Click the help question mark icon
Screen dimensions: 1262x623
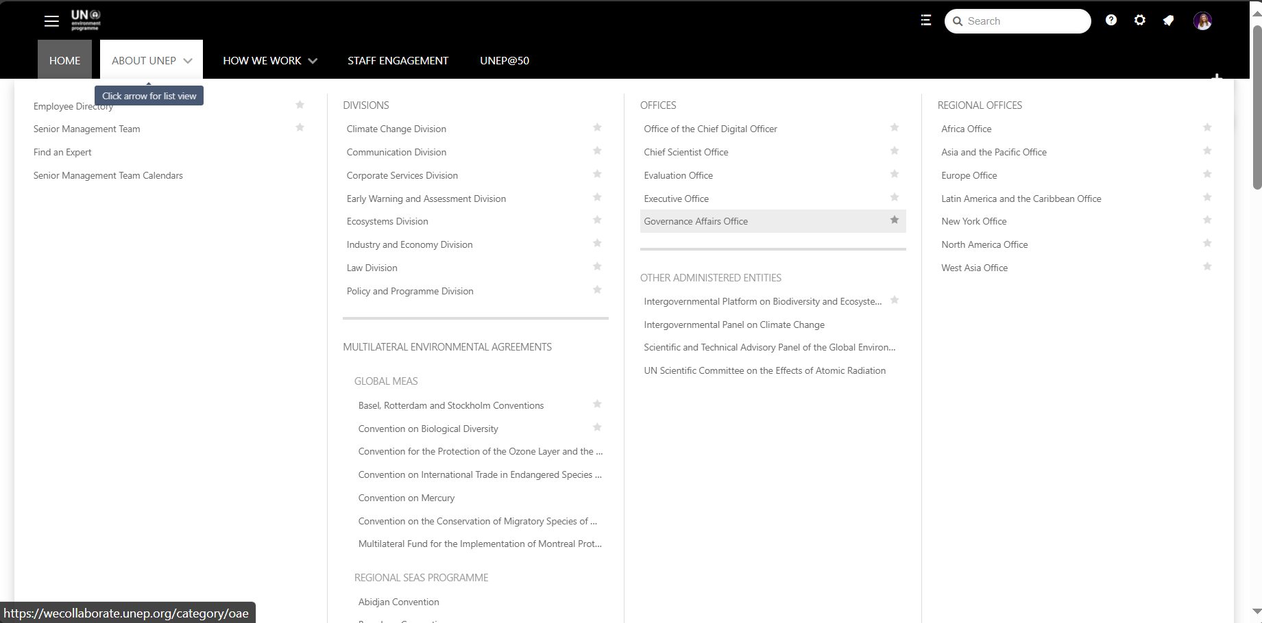(1111, 21)
